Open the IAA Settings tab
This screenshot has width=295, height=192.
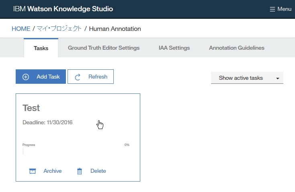coord(174,48)
